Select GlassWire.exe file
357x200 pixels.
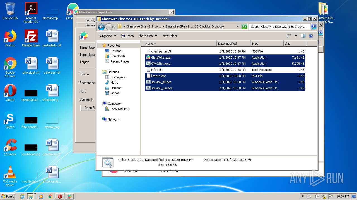point(225,57)
